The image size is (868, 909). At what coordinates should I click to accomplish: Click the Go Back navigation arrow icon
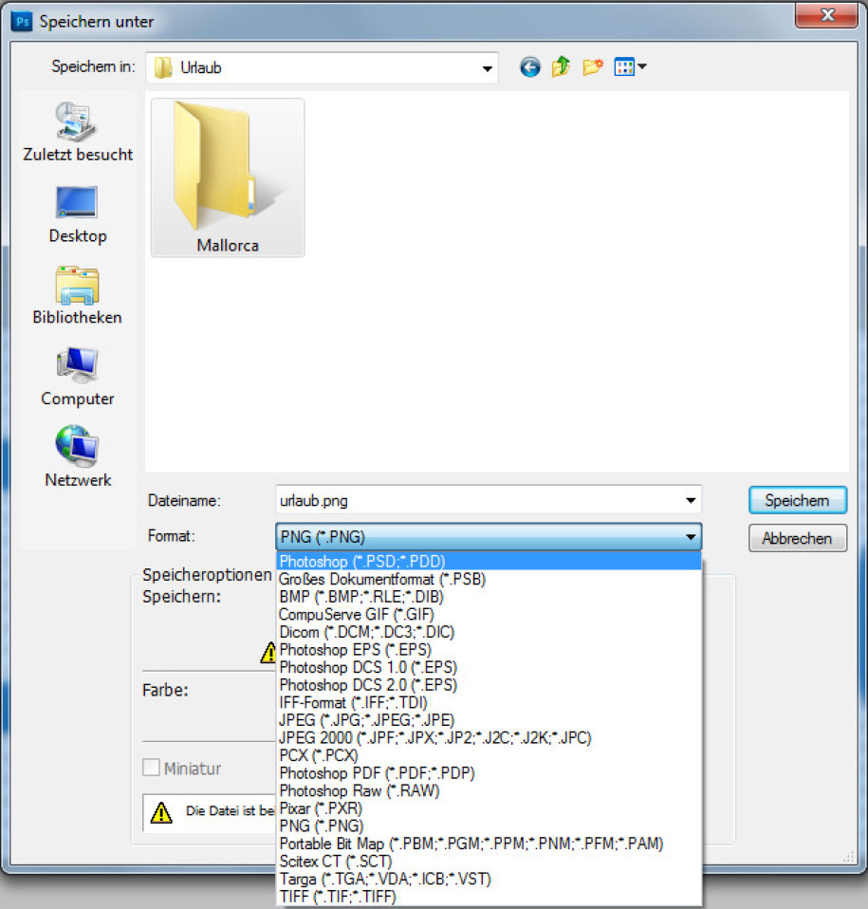tap(529, 67)
